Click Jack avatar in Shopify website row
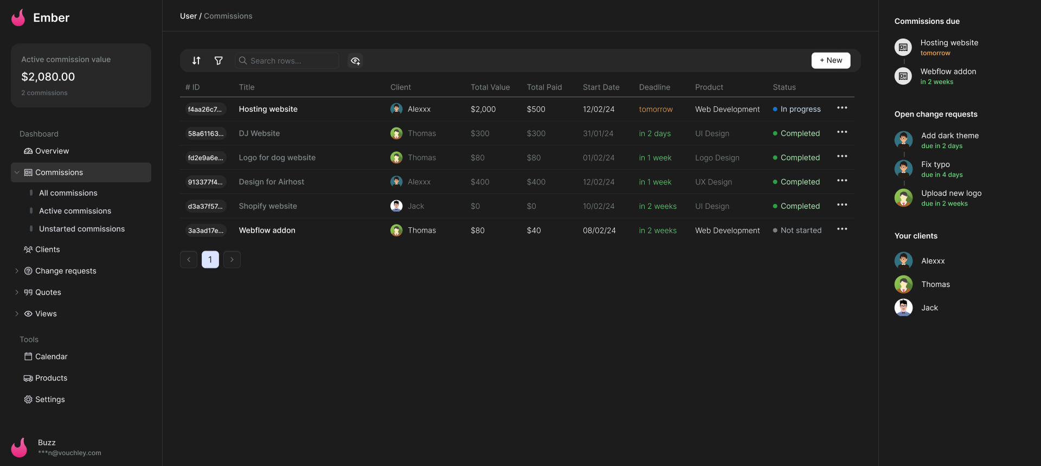1041x466 pixels. point(396,206)
